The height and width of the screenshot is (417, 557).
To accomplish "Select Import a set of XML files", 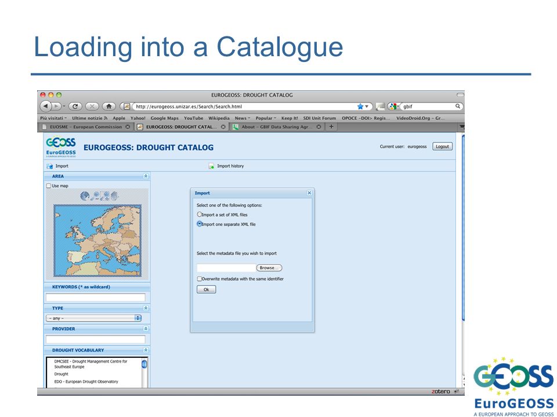I will pos(199,214).
